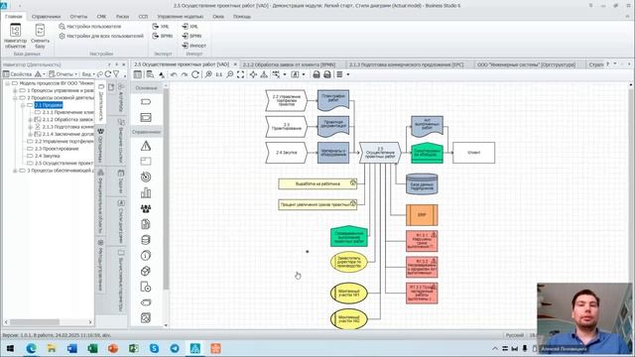635x357 pixels.
Task: Collapse the 2.1 Продажи node
Action: click(x=23, y=105)
